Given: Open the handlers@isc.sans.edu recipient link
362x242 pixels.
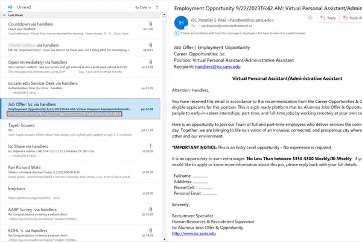Looking at the screenshot, I should (x=218, y=67).
